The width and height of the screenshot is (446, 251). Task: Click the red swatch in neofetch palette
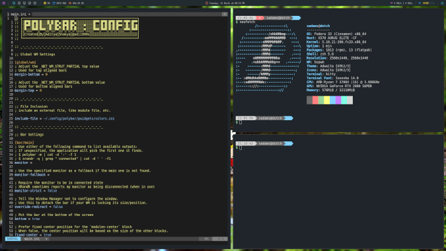315,100
